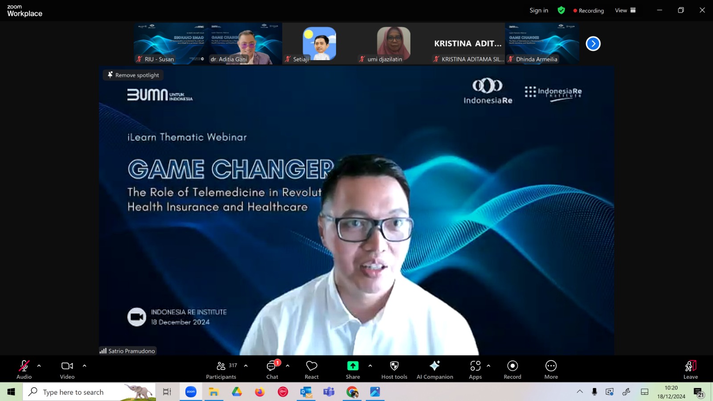Expand share options arrow beside Share

370,366
